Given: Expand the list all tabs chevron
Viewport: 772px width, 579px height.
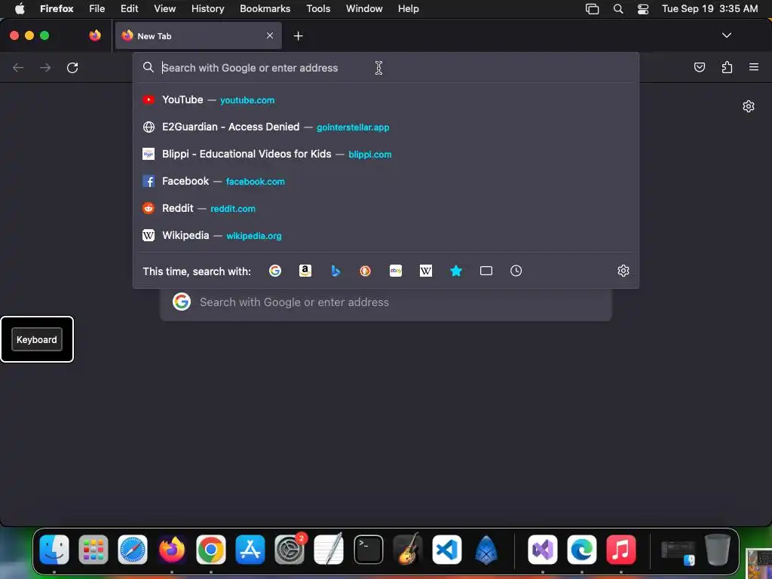Looking at the screenshot, I should click(x=726, y=35).
